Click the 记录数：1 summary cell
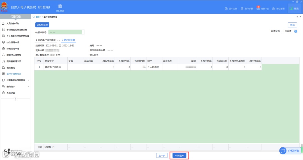 (x=56, y=147)
